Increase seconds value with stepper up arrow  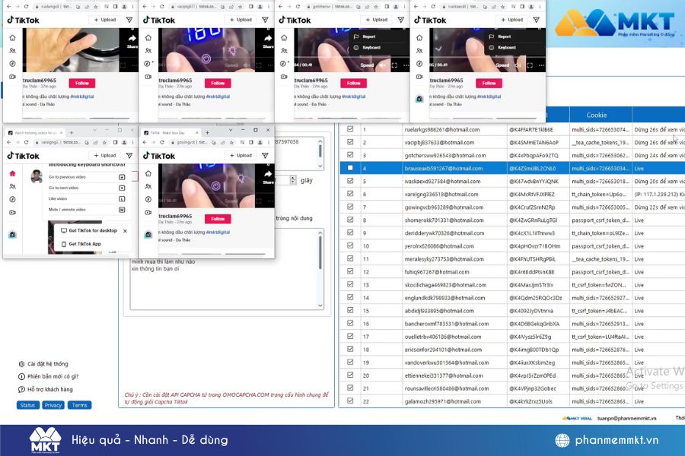pos(293,178)
